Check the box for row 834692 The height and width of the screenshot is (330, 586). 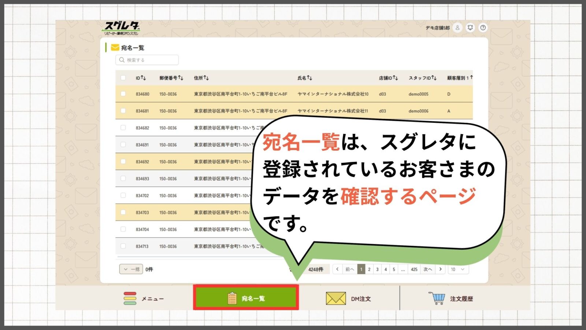coord(123,161)
